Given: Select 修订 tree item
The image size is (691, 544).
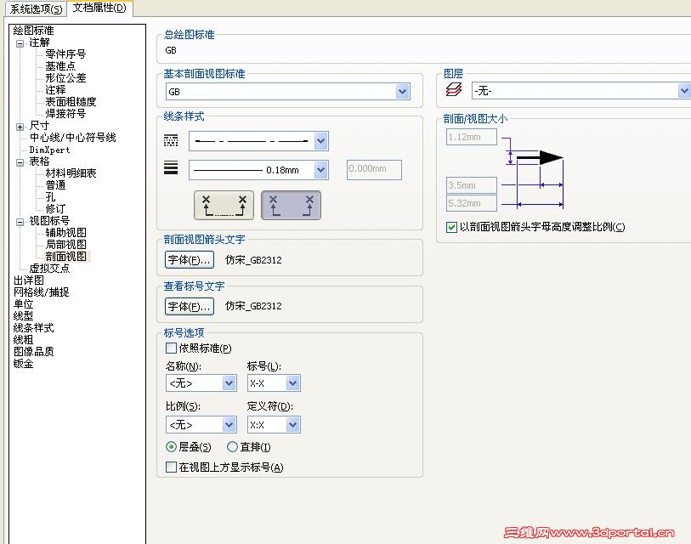Looking at the screenshot, I should [55, 209].
